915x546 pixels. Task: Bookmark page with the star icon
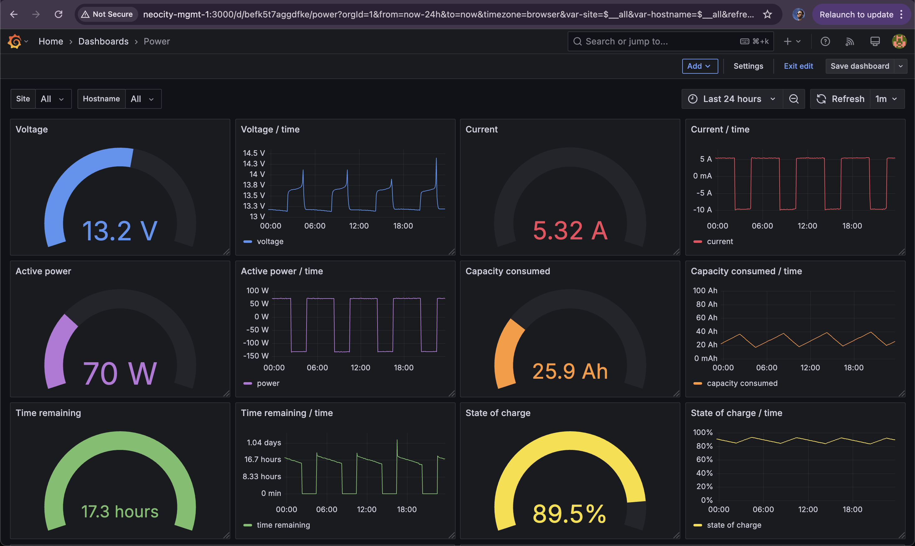pos(767,14)
